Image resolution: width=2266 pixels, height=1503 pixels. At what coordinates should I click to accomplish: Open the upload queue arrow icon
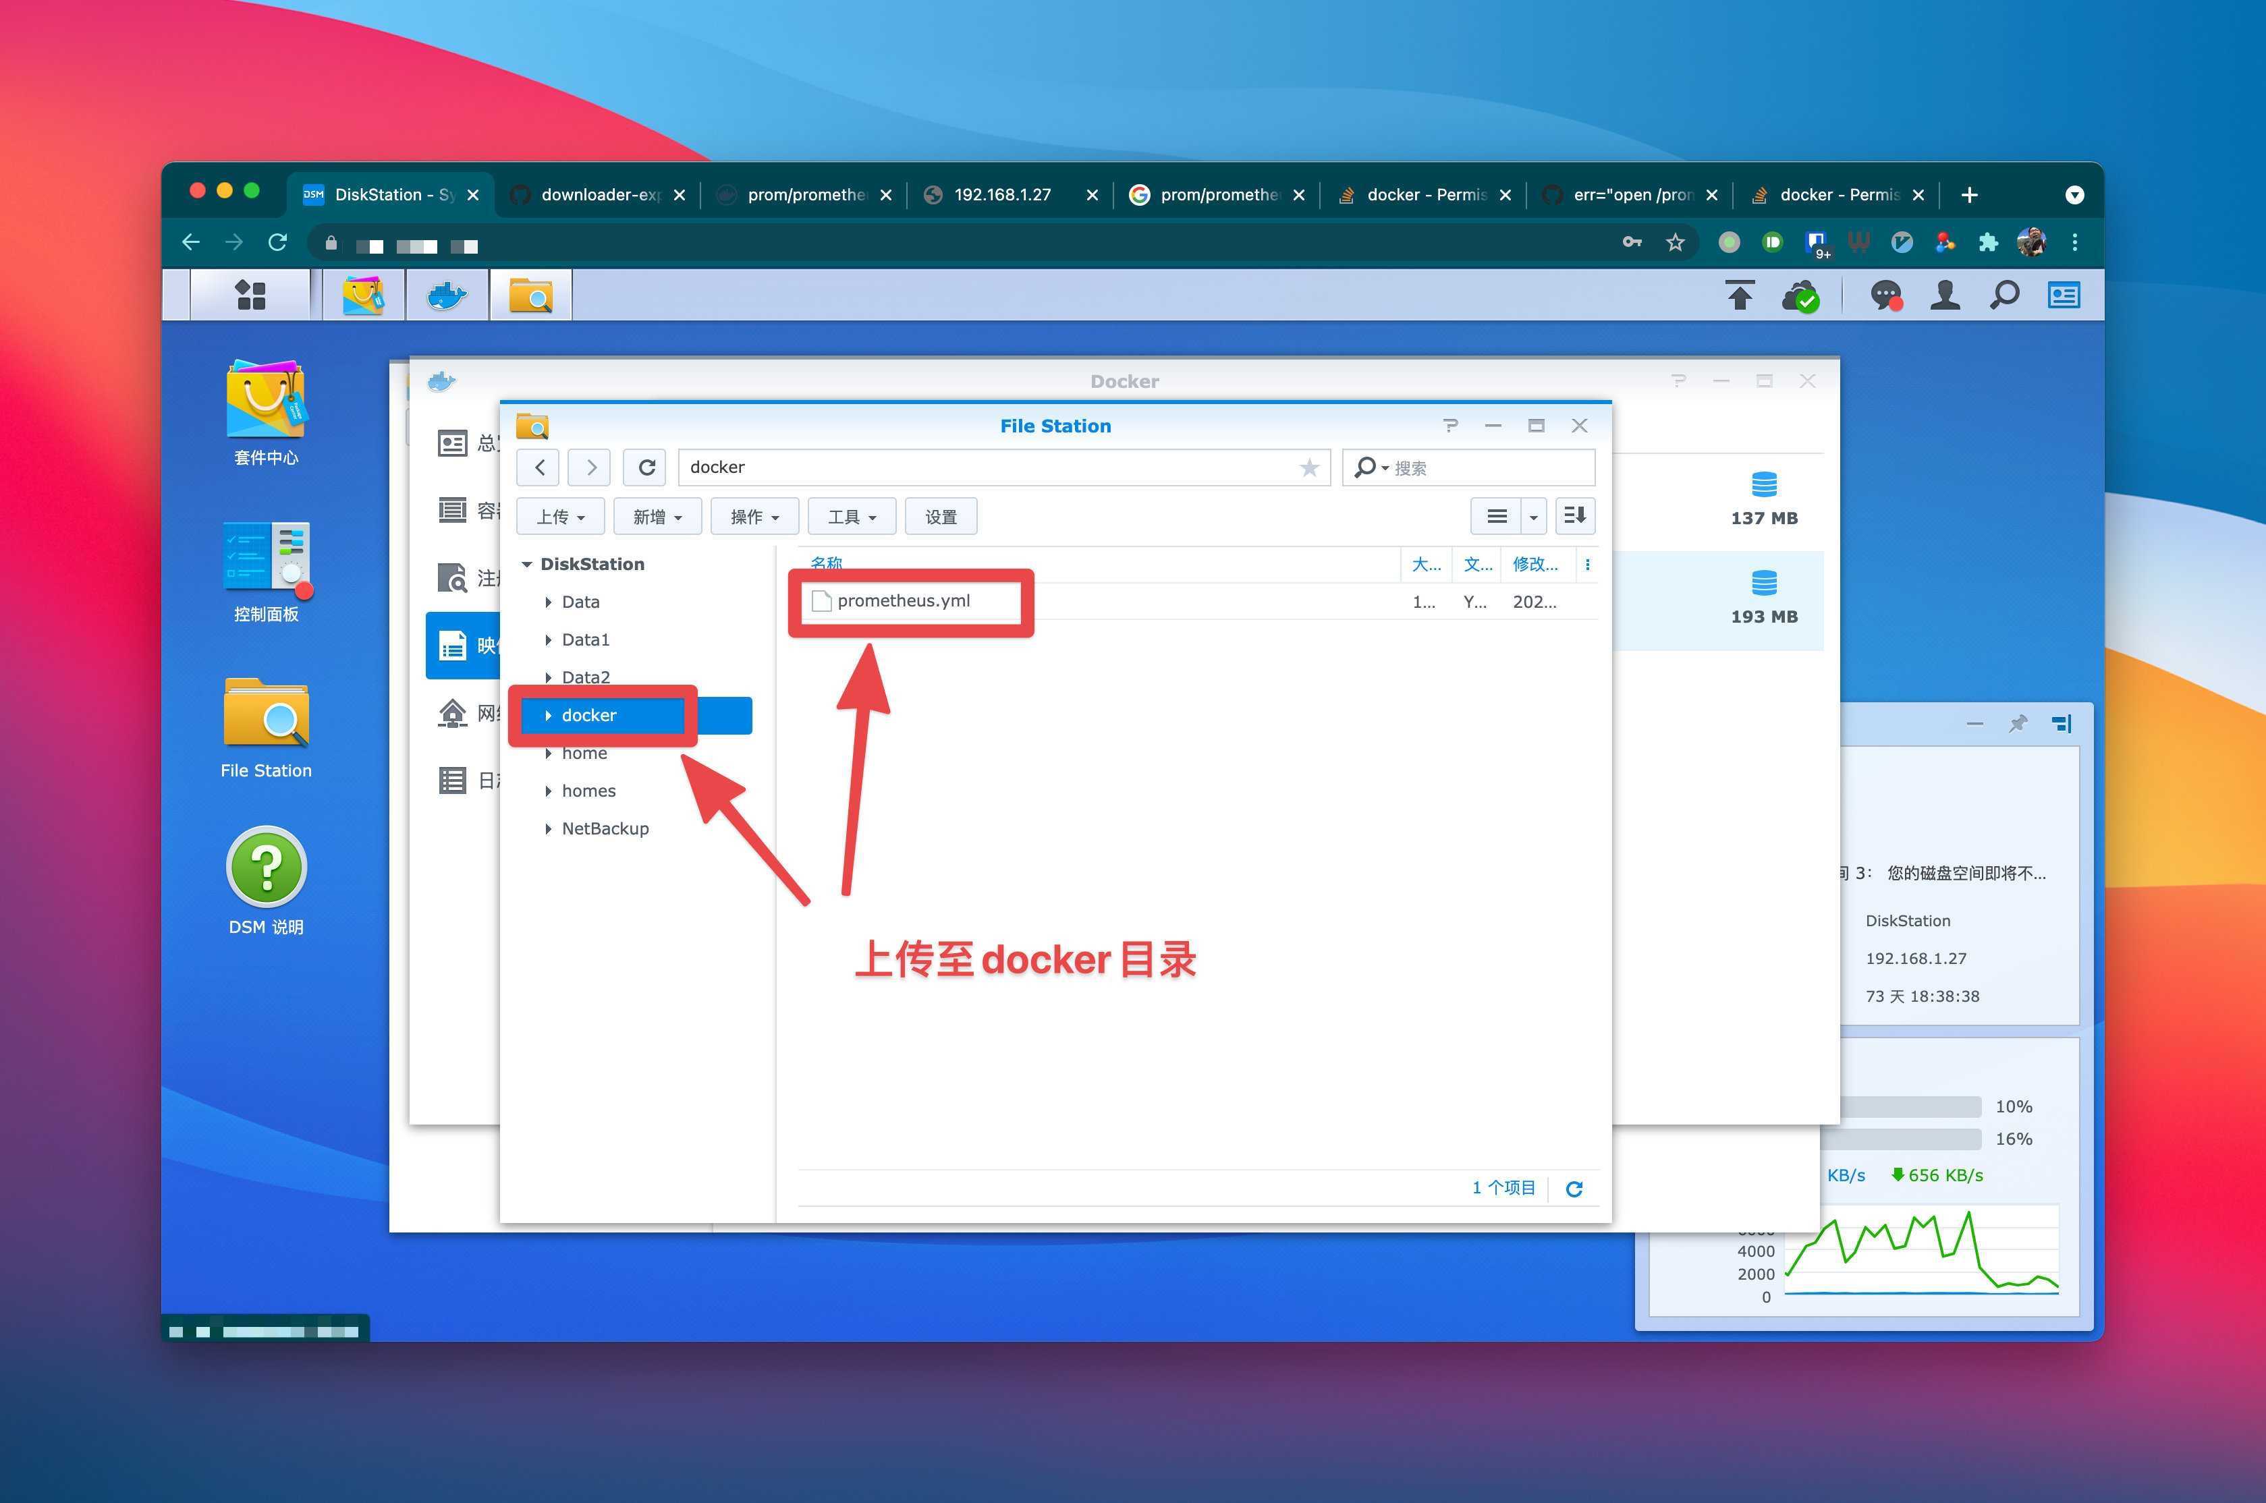[x=1740, y=296]
